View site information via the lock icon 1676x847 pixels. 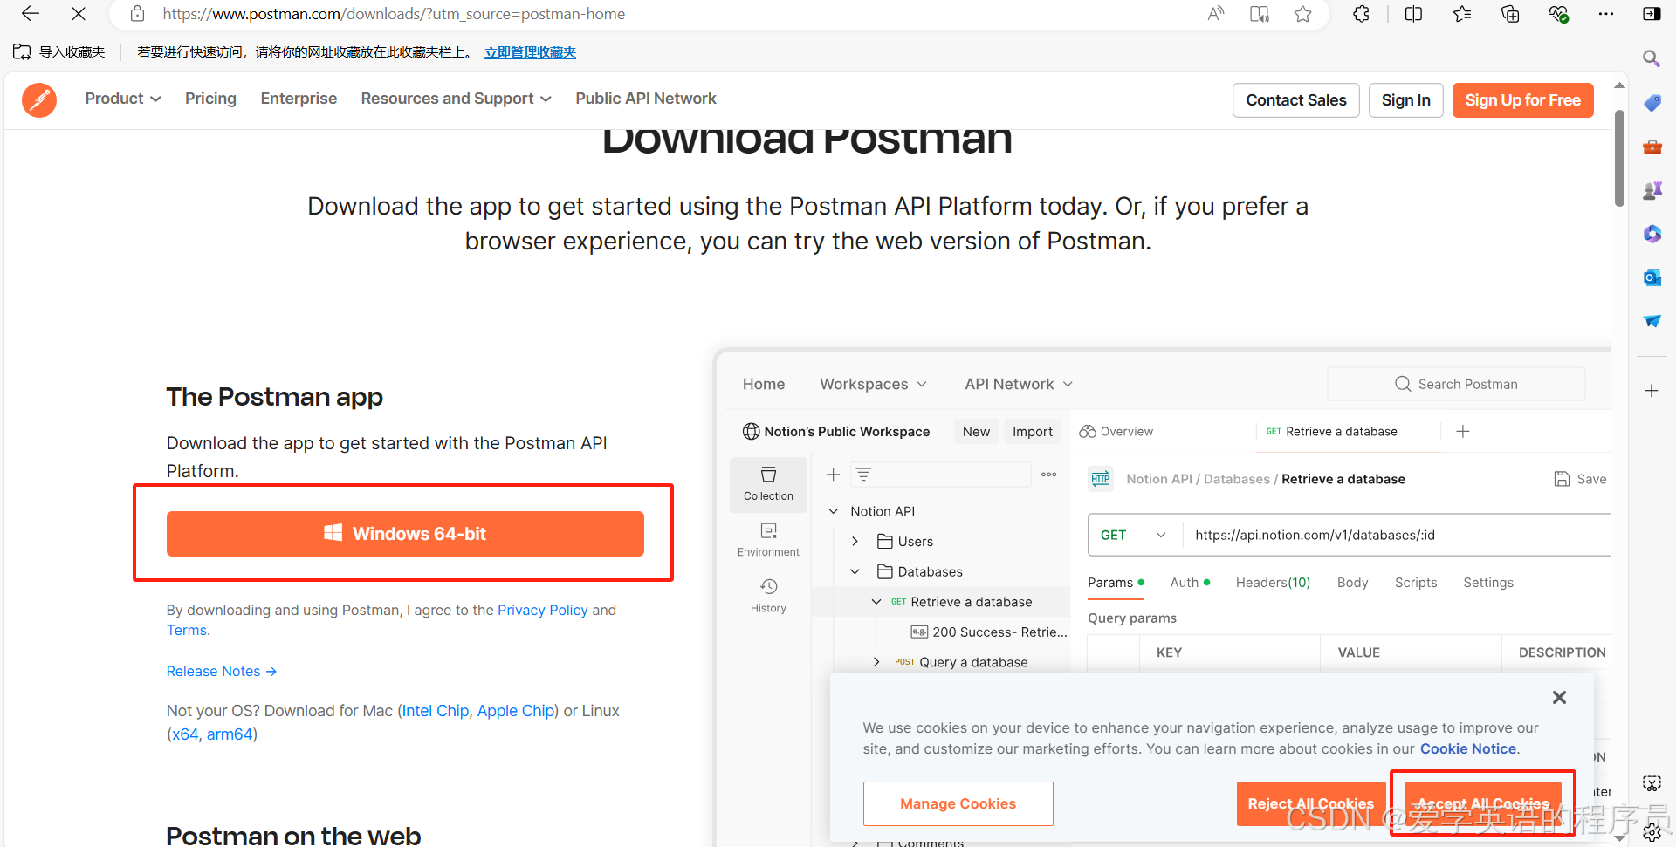coord(137,14)
